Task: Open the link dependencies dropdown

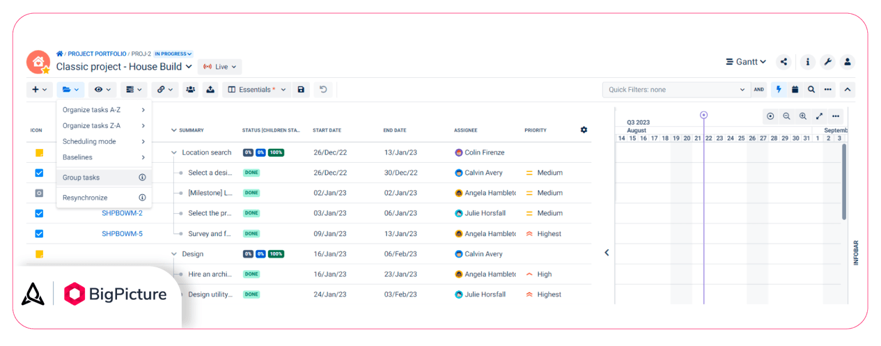Action: [x=165, y=89]
